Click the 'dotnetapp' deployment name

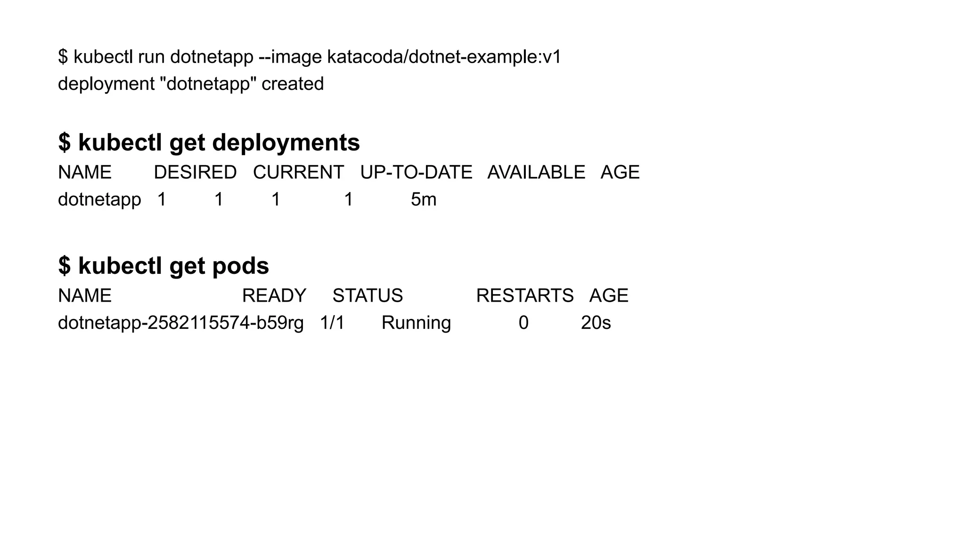(99, 200)
